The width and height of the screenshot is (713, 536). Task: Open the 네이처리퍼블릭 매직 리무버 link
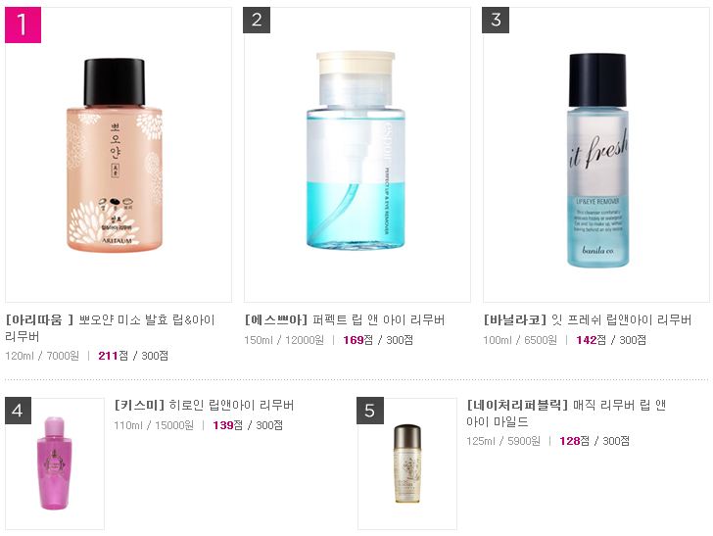click(566, 414)
